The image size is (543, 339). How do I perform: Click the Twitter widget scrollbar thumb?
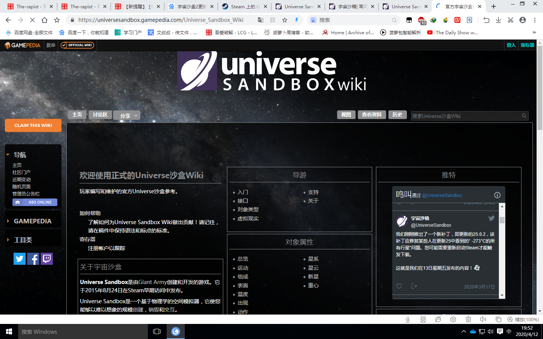click(x=502, y=220)
